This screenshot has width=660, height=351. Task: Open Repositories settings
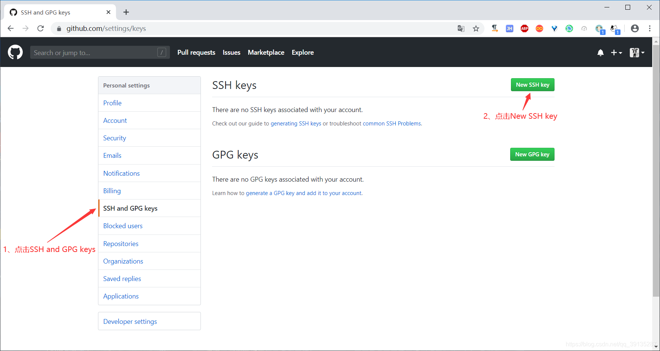[x=149, y=244]
